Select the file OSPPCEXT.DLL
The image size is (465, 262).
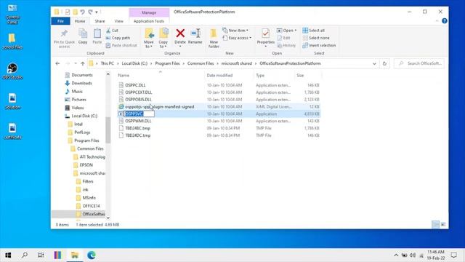pos(139,92)
